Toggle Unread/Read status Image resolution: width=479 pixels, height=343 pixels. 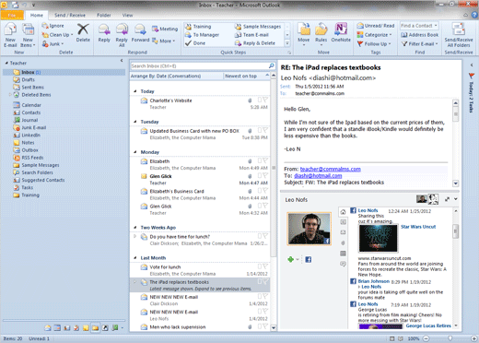[x=376, y=26]
